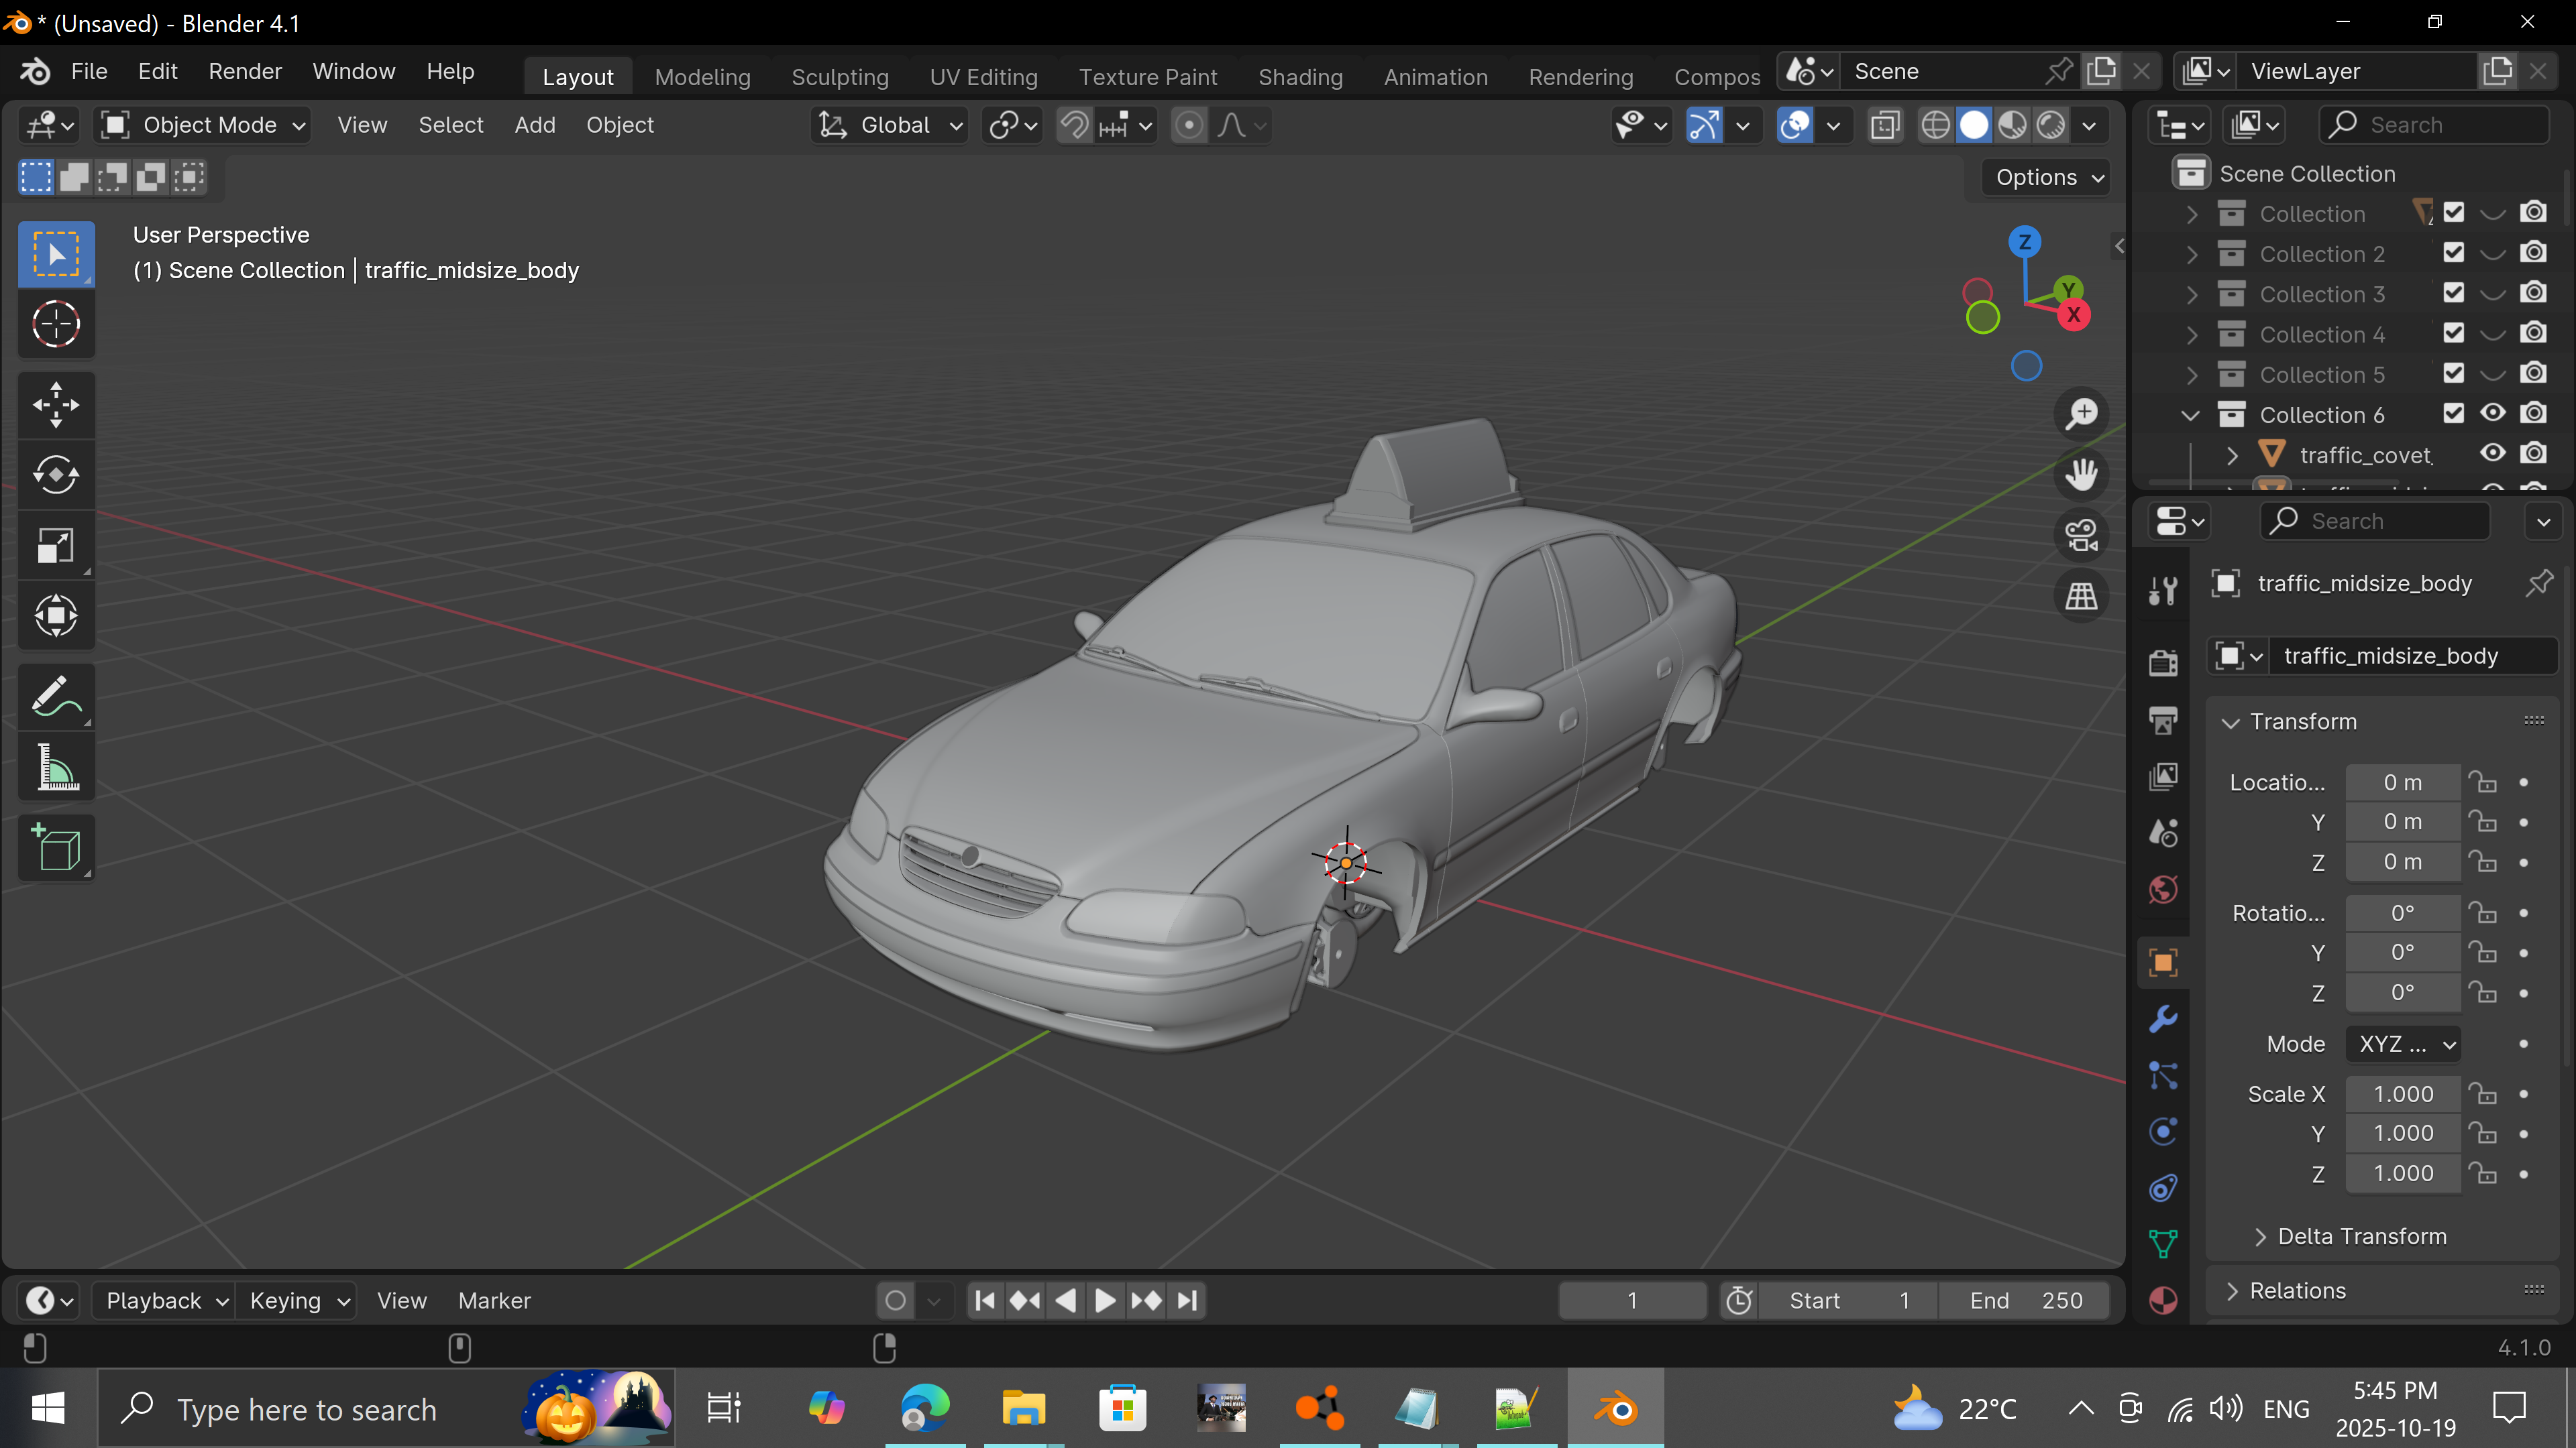Image resolution: width=2576 pixels, height=1448 pixels.
Task: Switch to the Sculpting workspace tab
Action: pos(839,77)
